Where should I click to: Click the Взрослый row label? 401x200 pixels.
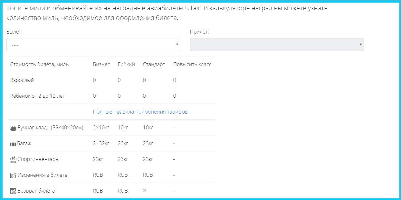(x=22, y=80)
